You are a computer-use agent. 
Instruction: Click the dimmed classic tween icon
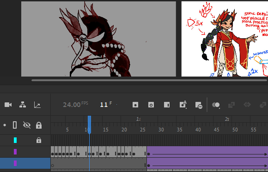pyautogui.click(x=231, y=105)
